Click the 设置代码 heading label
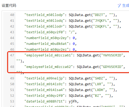The width and height of the screenshot is (129, 107). point(9,6)
